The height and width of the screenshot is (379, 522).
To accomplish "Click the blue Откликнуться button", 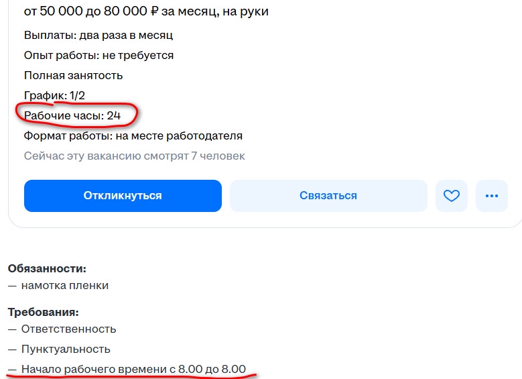I will pos(123,196).
